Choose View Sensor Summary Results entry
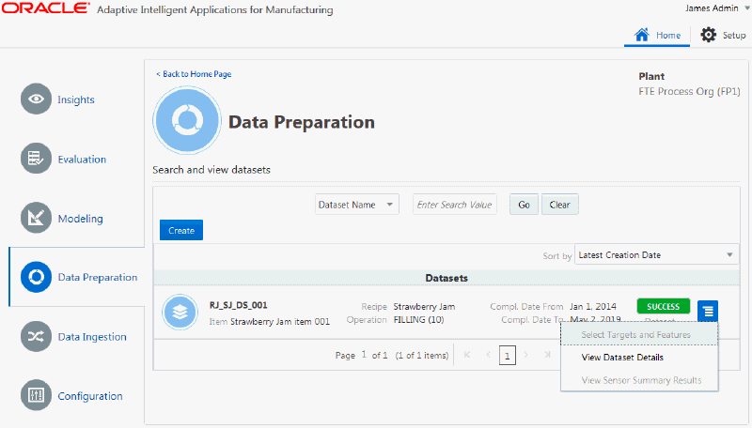Image resolution: width=752 pixels, height=428 pixels. (x=641, y=380)
